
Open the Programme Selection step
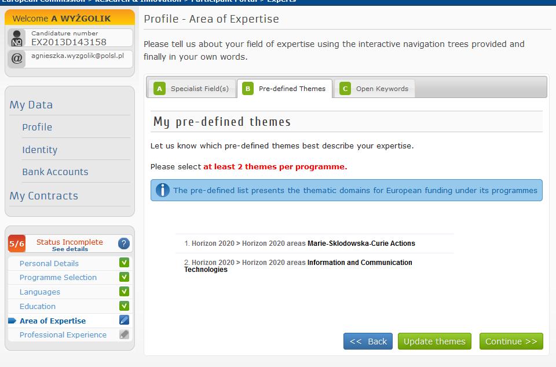[58, 277]
